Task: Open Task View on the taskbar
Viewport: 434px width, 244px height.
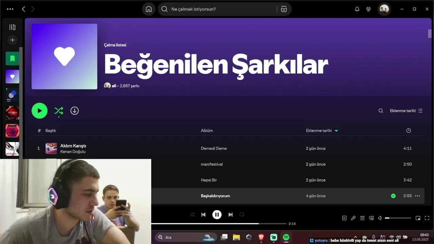Action: 224,237
